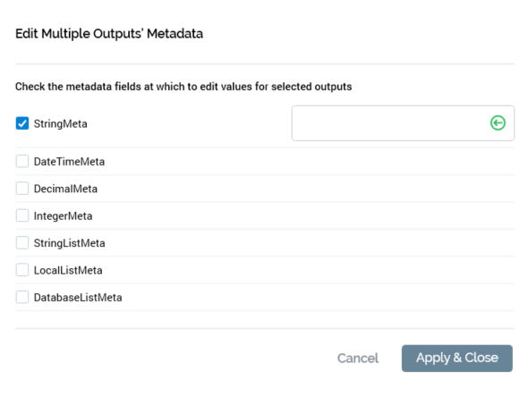Click the IntegerMeta label text
The image size is (528, 397).
[x=63, y=216]
